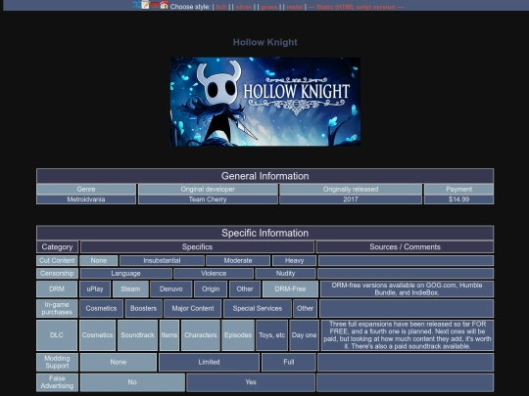Click the 'Cut Content' category cell

[x=57, y=260]
